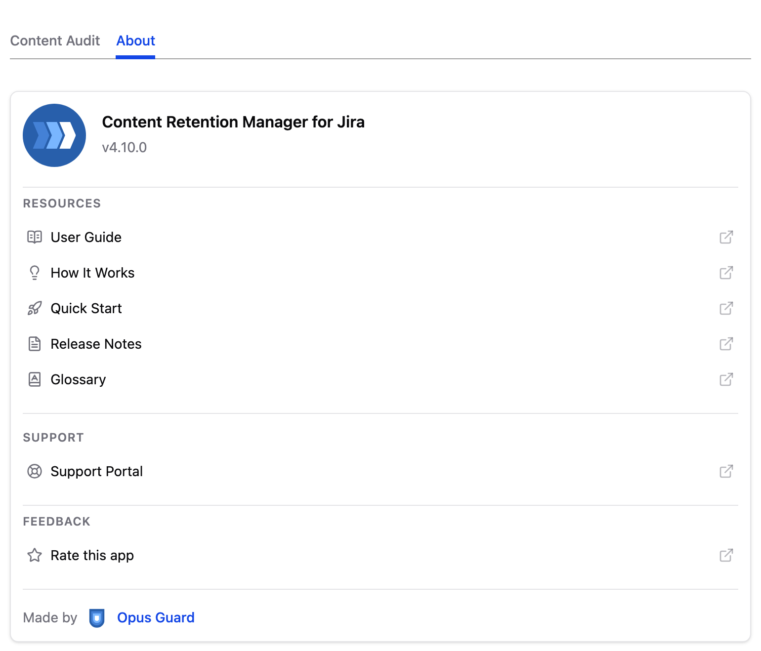The height and width of the screenshot is (651, 761).
Task: Click the Support Portal lifebuoy icon
Action: [x=35, y=471]
